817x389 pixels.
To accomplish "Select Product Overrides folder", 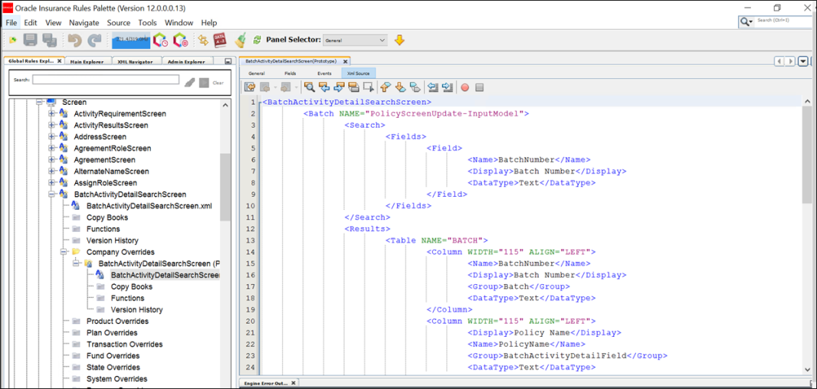I will (117, 321).
